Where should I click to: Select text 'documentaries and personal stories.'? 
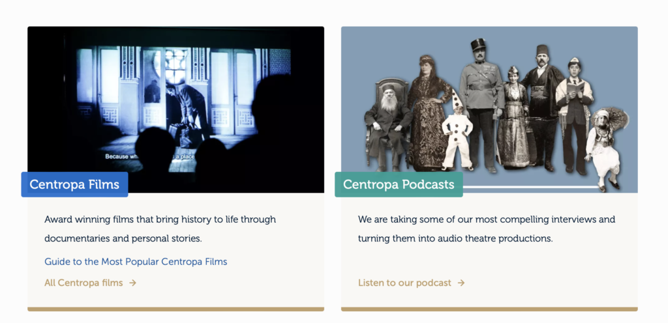123,238
